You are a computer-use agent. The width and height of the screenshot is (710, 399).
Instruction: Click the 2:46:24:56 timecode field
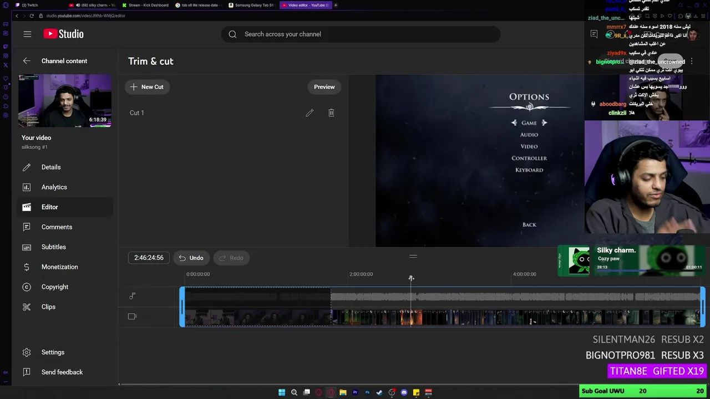[149, 258]
